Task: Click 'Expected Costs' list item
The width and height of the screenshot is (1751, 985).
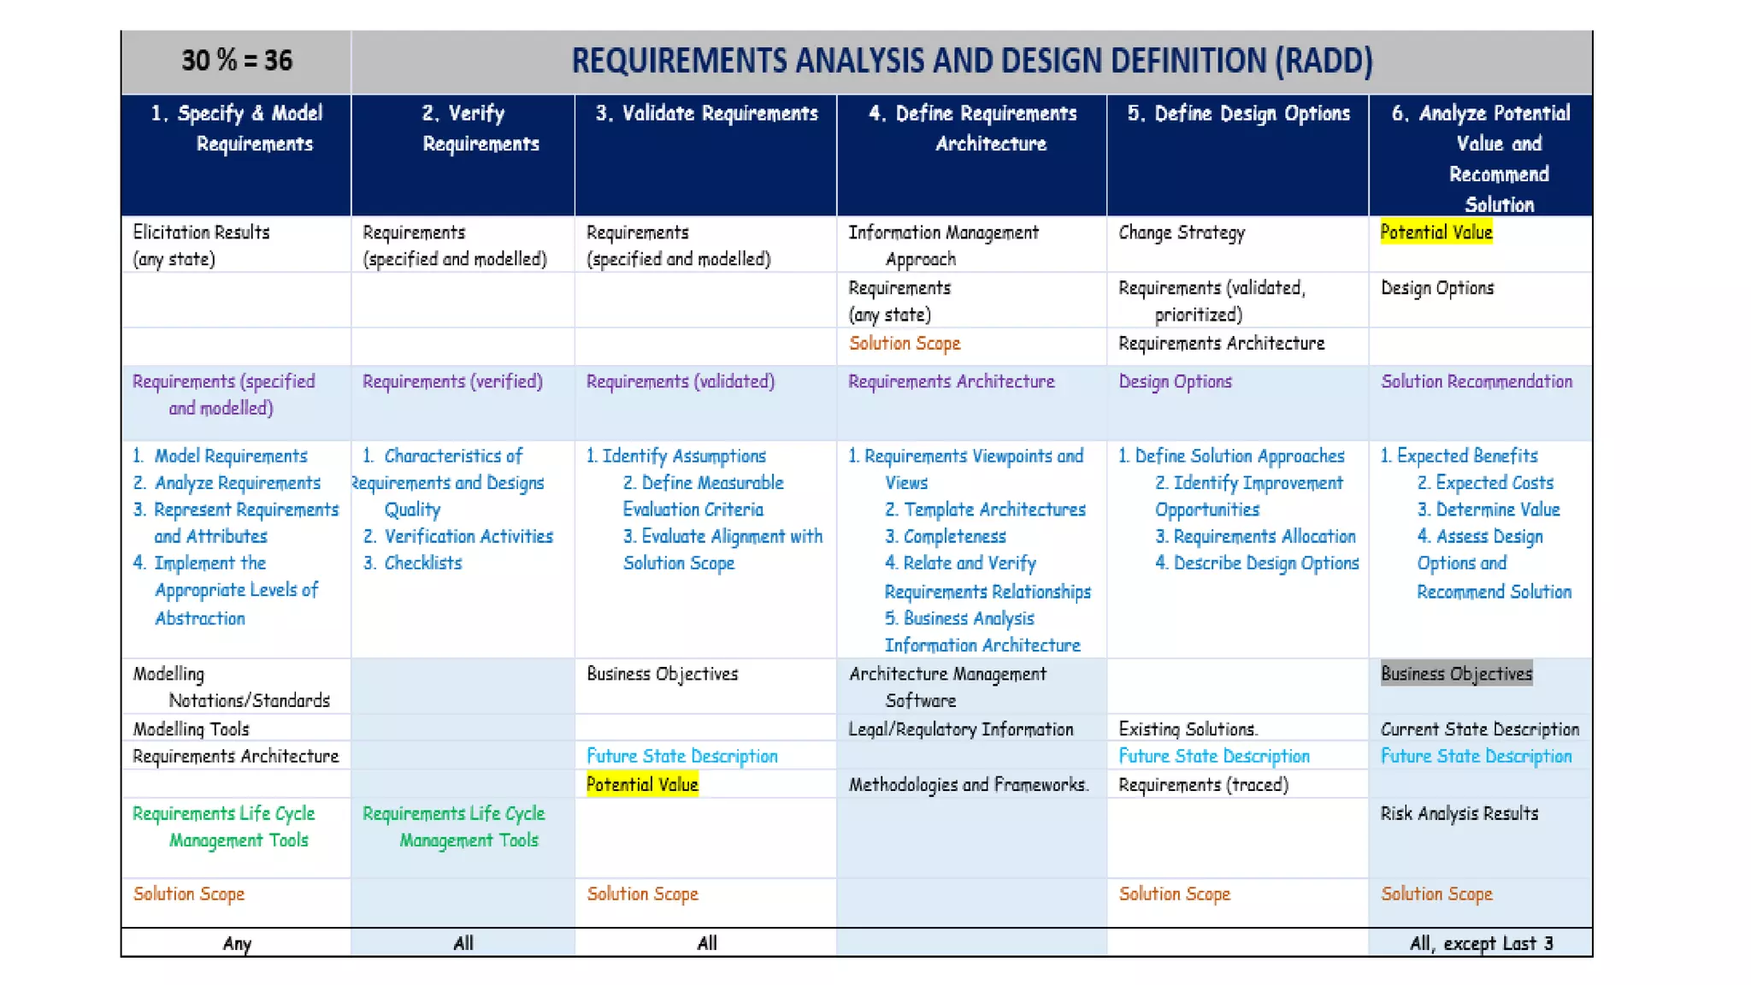Action: click(1494, 483)
